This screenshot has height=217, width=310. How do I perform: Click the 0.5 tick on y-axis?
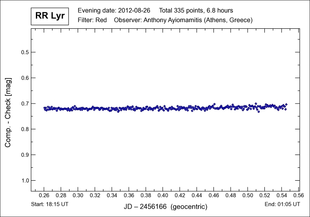(x=25, y=52)
